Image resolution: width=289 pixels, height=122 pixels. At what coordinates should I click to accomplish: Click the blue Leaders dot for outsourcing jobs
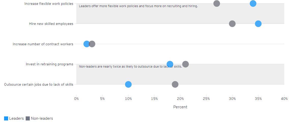point(128,84)
